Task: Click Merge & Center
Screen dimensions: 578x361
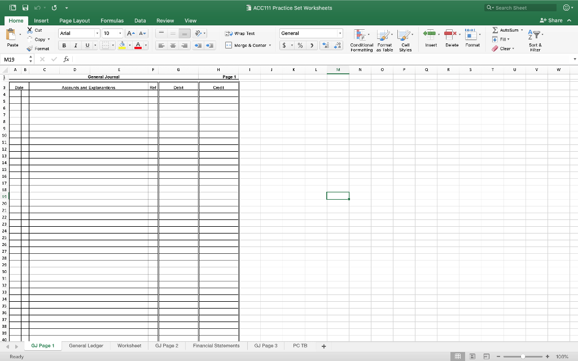Action: [x=246, y=45]
